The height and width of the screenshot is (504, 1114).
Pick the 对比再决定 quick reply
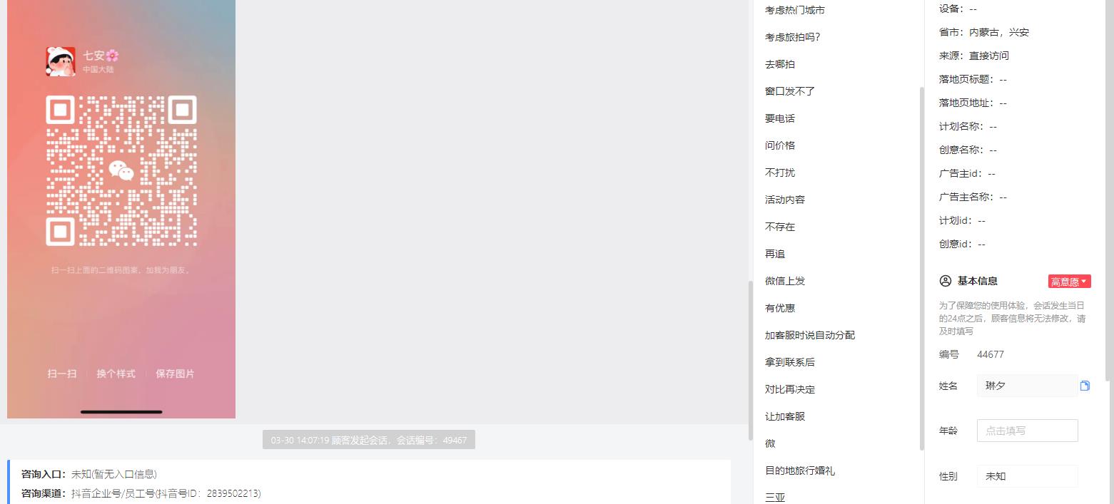790,389
